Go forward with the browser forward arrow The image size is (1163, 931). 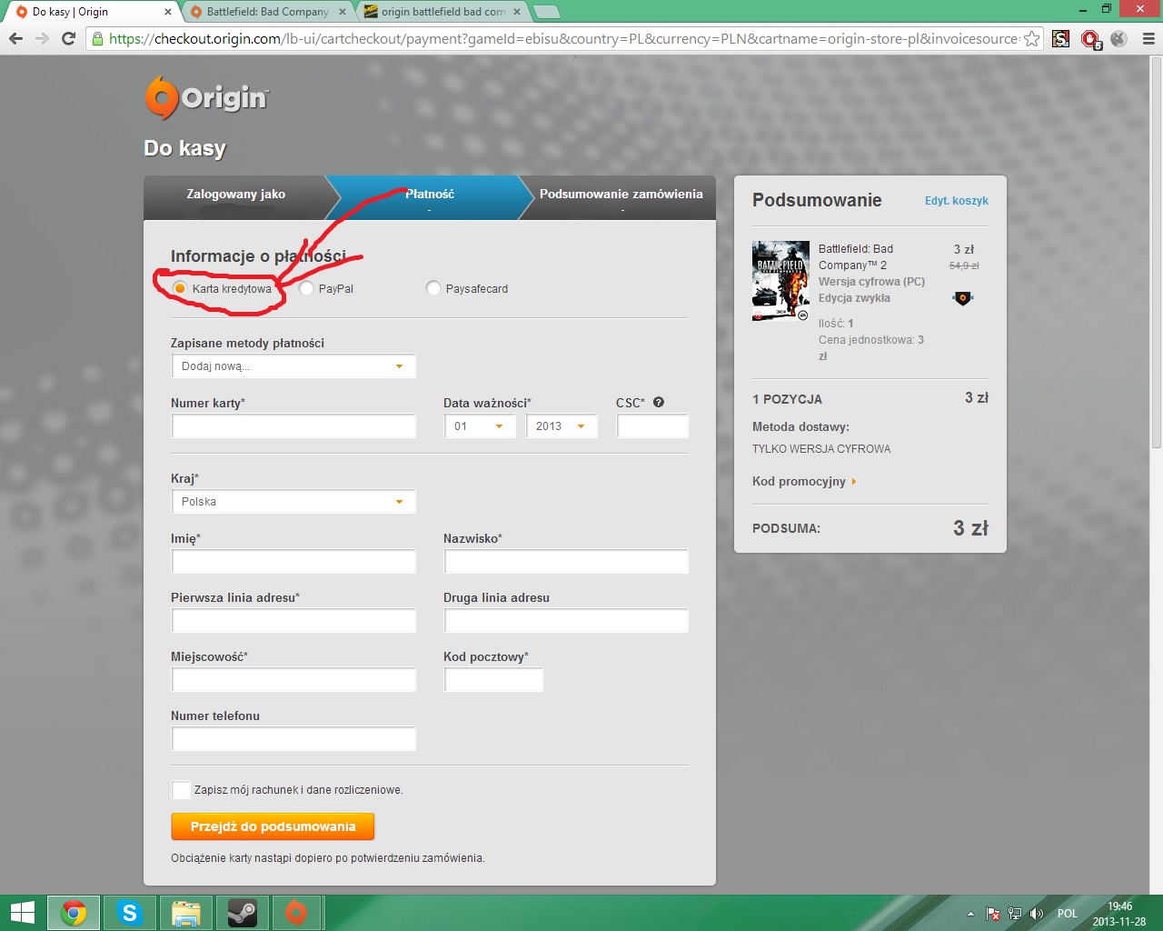pos(42,38)
